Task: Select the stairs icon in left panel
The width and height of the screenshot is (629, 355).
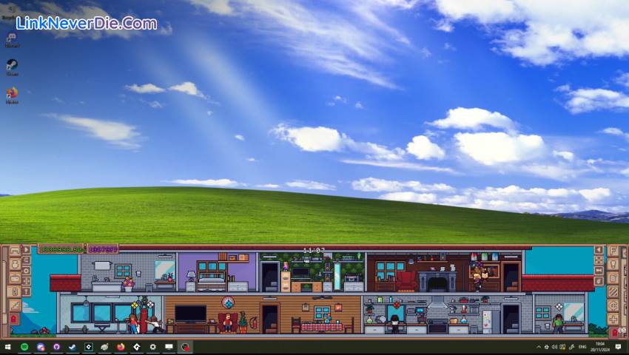Action: pyautogui.click(x=15, y=305)
